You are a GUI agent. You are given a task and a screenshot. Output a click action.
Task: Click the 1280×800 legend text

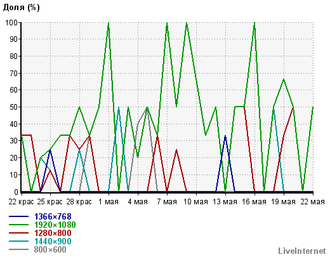point(53,233)
